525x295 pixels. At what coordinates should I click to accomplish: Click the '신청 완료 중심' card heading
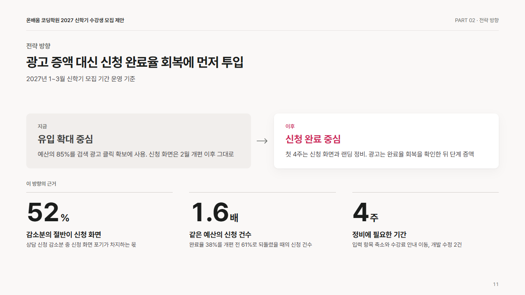(x=313, y=139)
